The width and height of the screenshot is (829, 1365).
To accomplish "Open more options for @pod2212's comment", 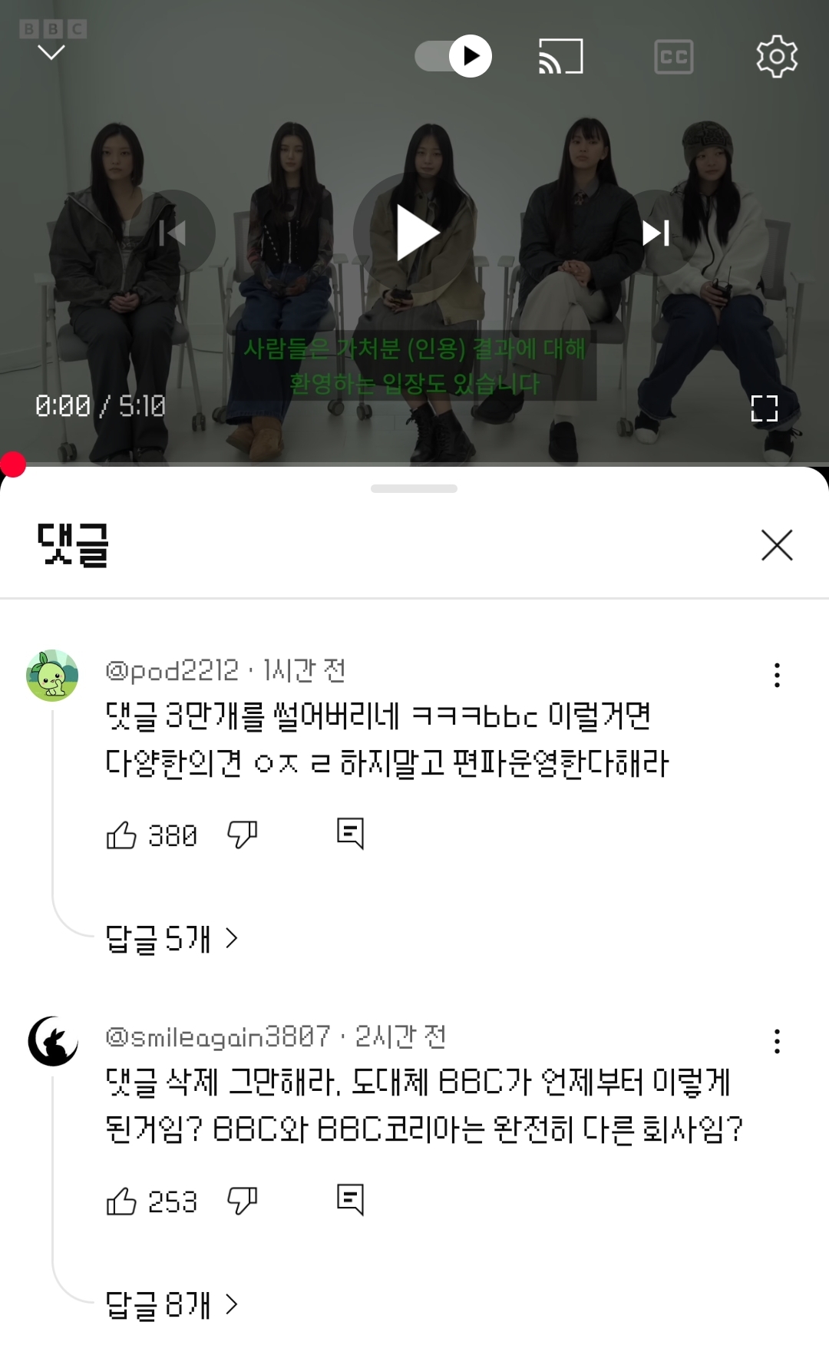I will 777,675.
